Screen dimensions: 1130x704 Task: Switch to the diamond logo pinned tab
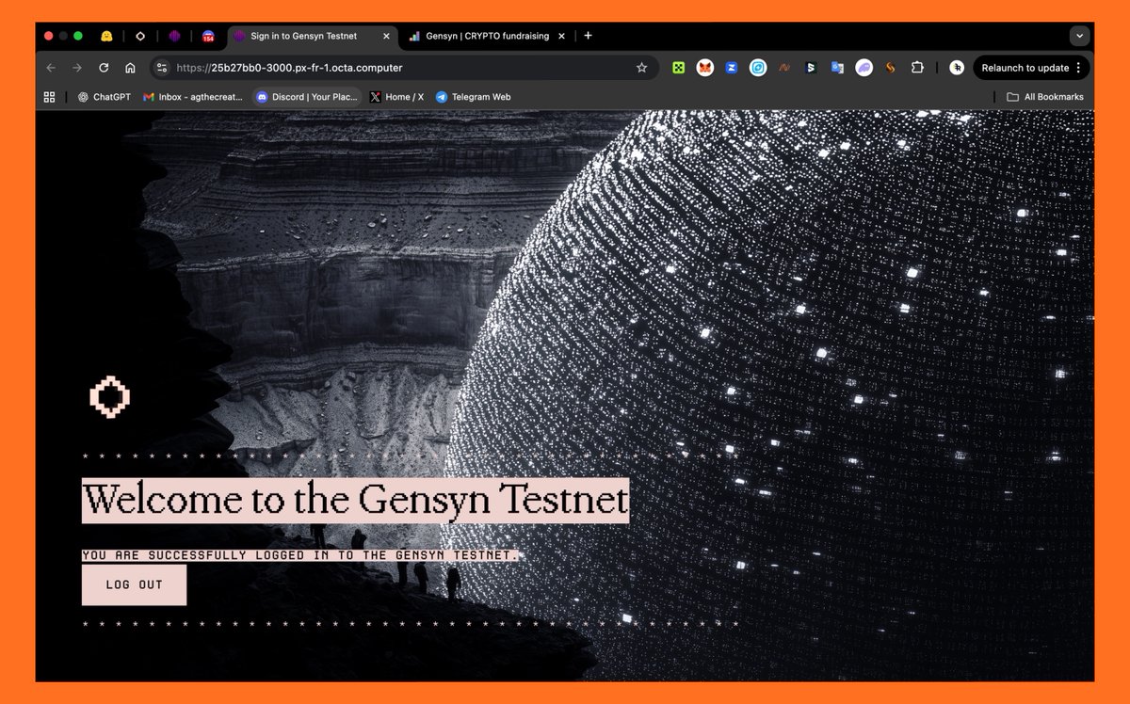point(140,36)
